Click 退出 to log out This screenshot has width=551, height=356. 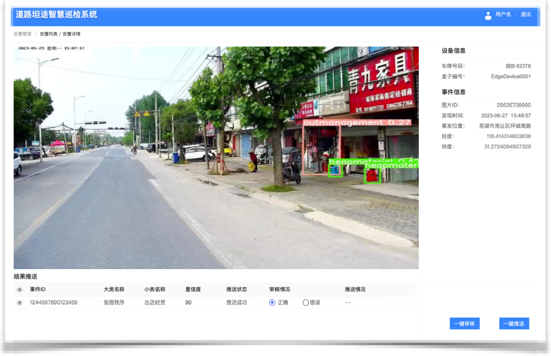(x=525, y=14)
